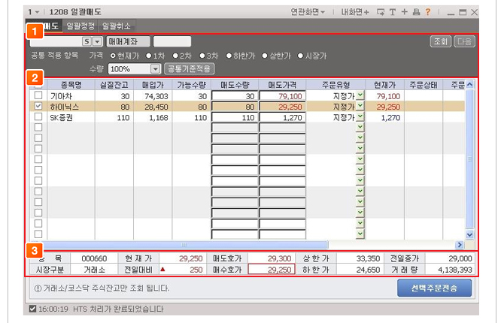
Task: Click the screen transfer icon in title bar
Action: coord(381,12)
